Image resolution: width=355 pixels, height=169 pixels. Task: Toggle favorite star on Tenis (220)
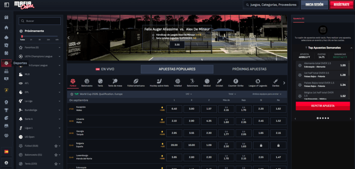click(56, 163)
